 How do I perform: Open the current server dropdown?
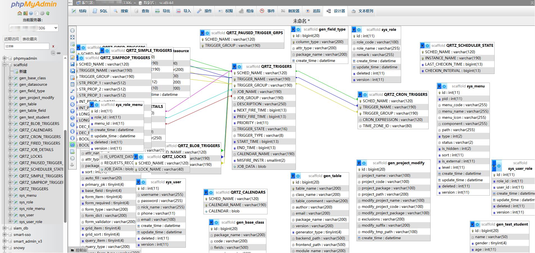[x=34, y=28]
